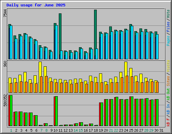The width and height of the screenshot is (172, 134).
Task: Click the 7544 hits axis value
Action: [x=5, y=13]
